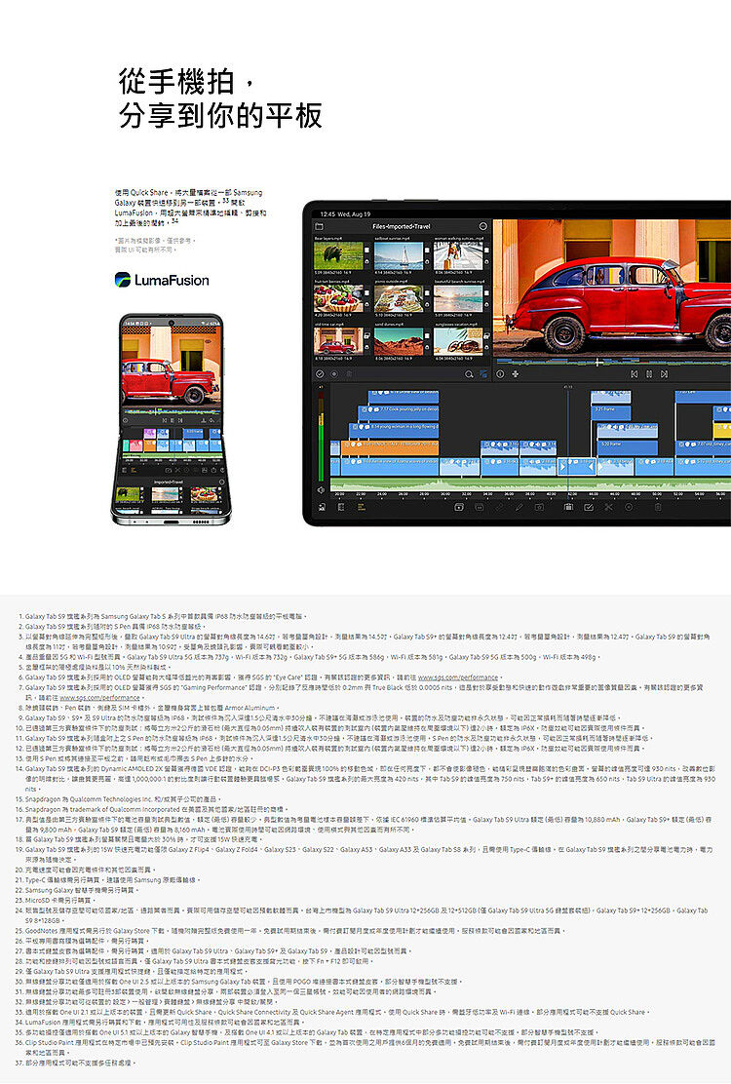Tap the four-way move icon below the preview
The height and width of the screenshot is (1084, 731).
(515, 374)
